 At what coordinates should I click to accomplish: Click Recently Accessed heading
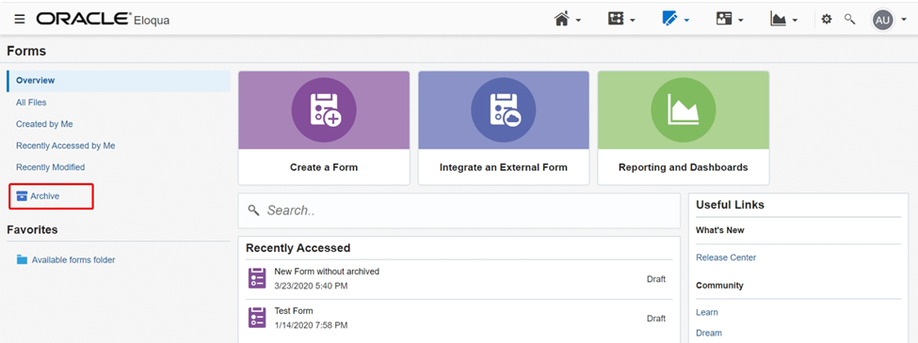(298, 248)
